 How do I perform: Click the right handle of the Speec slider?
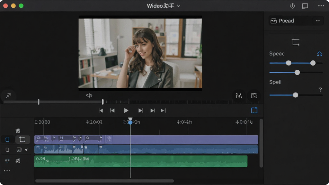pos(313,63)
